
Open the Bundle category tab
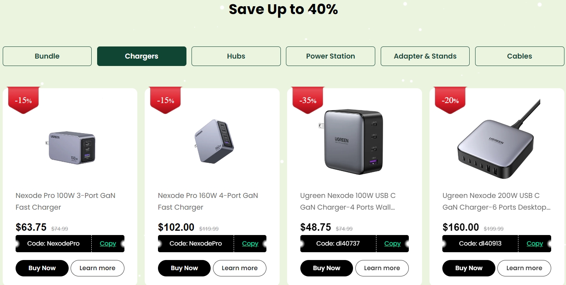[x=47, y=56]
